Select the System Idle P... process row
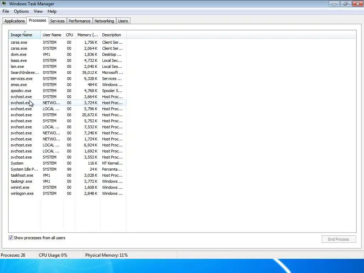The height and width of the screenshot is (273, 364). click(68, 169)
